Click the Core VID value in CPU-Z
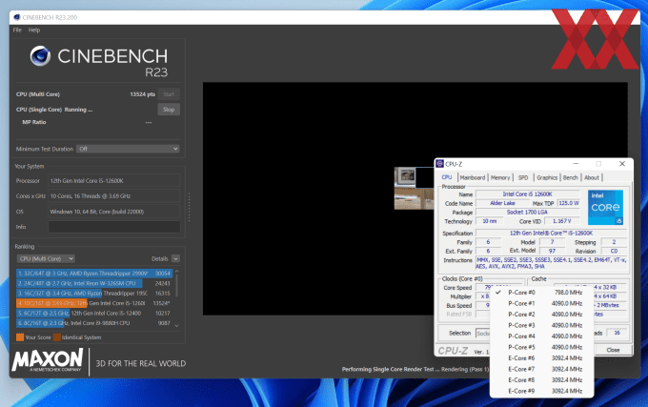This screenshot has height=407, width=648. (562, 221)
